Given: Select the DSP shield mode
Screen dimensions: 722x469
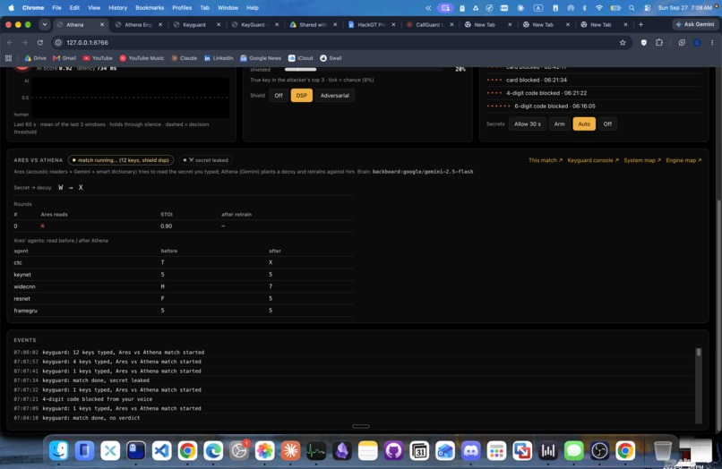Looking at the screenshot, I should [x=302, y=95].
